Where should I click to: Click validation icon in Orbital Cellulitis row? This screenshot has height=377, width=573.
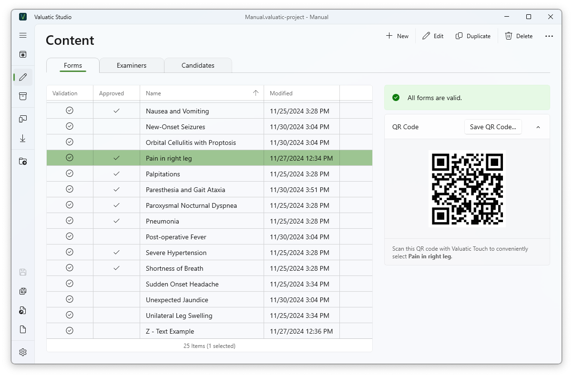click(x=70, y=142)
